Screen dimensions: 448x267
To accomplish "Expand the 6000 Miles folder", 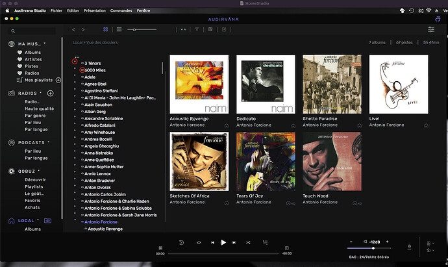I will tap(75, 68).
